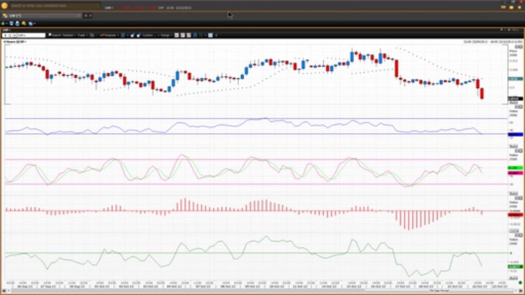Select the CHF (*) workspace tab
The image size is (525, 295).
pos(41,16)
